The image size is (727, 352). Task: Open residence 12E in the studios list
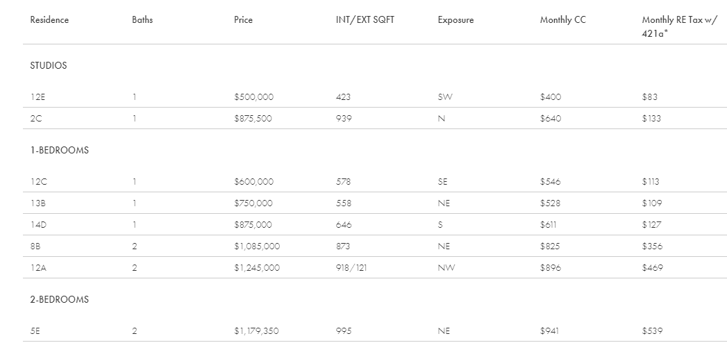(x=37, y=97)
